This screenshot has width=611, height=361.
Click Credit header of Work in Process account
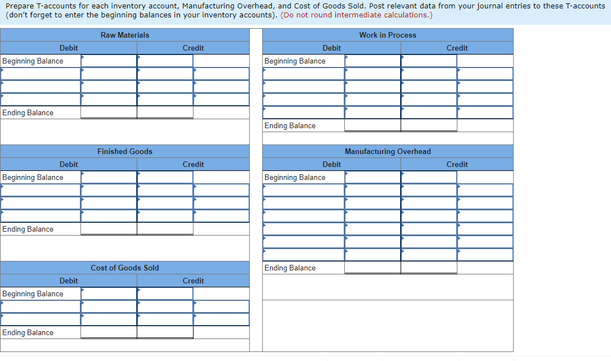coord(457,48)
